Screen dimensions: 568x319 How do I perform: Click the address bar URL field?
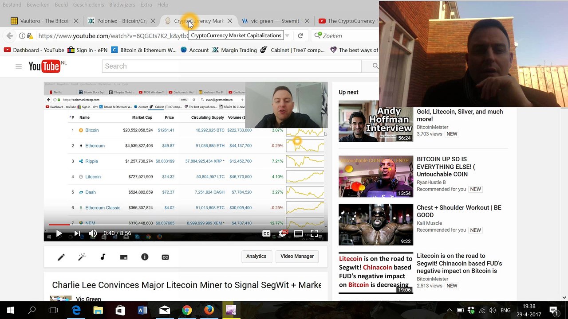[113, 36]
